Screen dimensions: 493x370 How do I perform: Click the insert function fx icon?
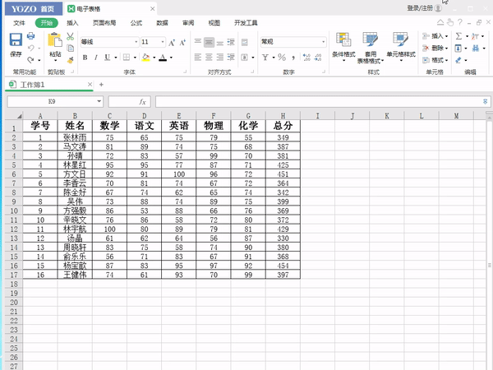(x=142, y=101)
